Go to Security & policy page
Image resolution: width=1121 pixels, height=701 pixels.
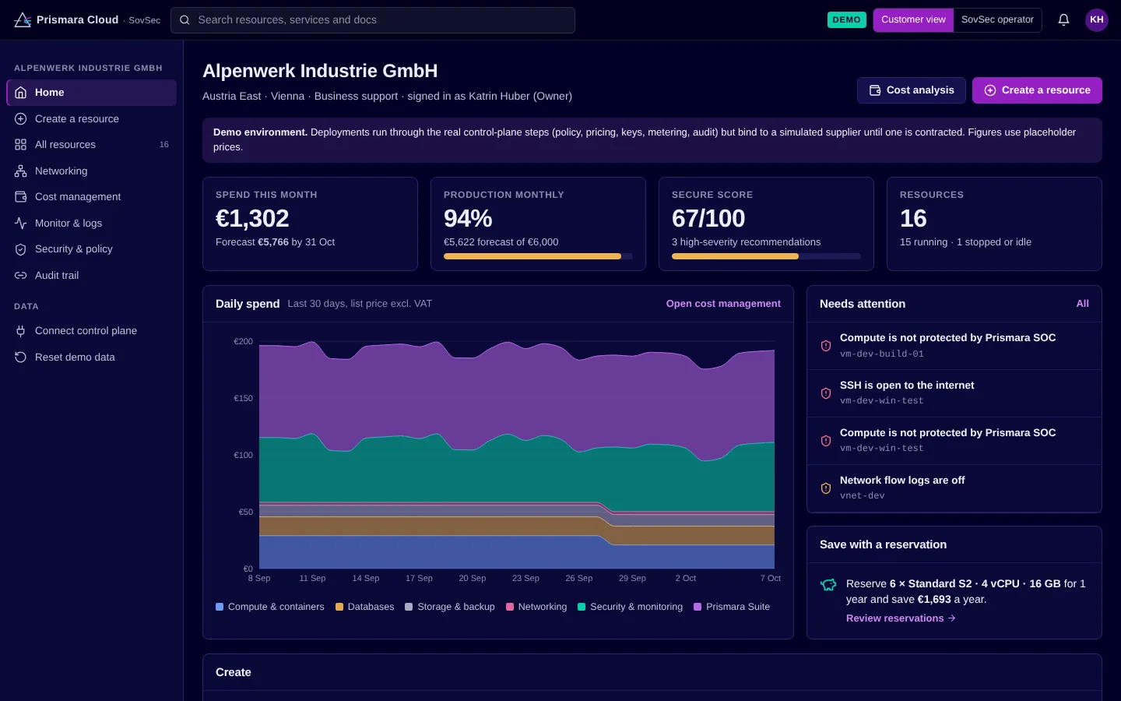pos(92,249)
